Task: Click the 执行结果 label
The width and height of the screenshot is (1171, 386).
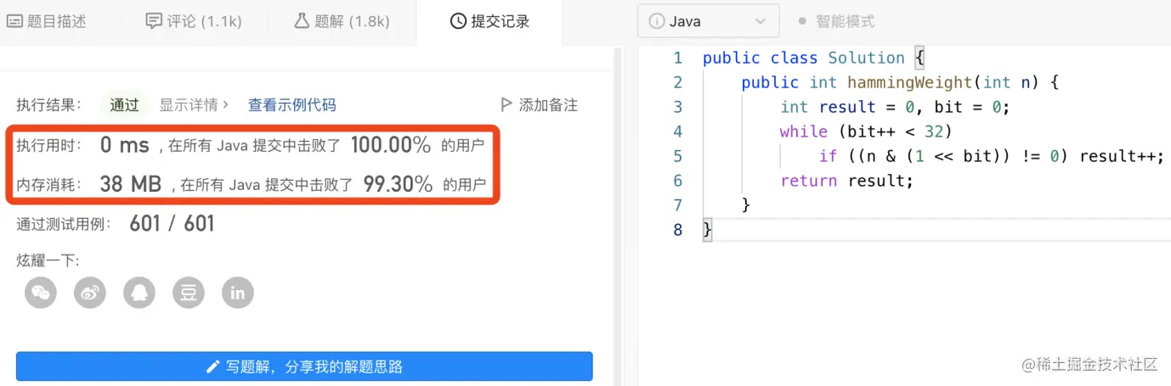Action: click(x=49, y=105)
